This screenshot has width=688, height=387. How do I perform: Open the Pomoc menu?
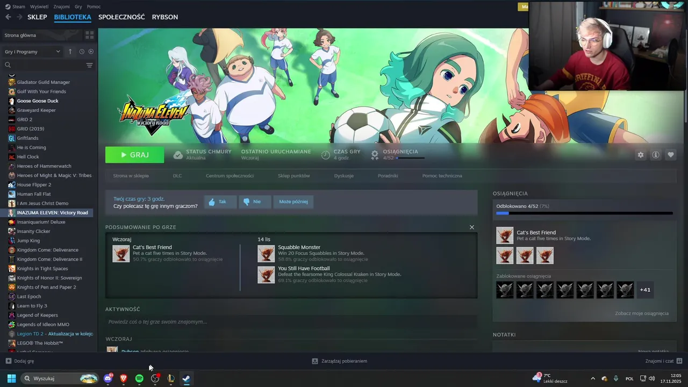(x=94, y=6)
